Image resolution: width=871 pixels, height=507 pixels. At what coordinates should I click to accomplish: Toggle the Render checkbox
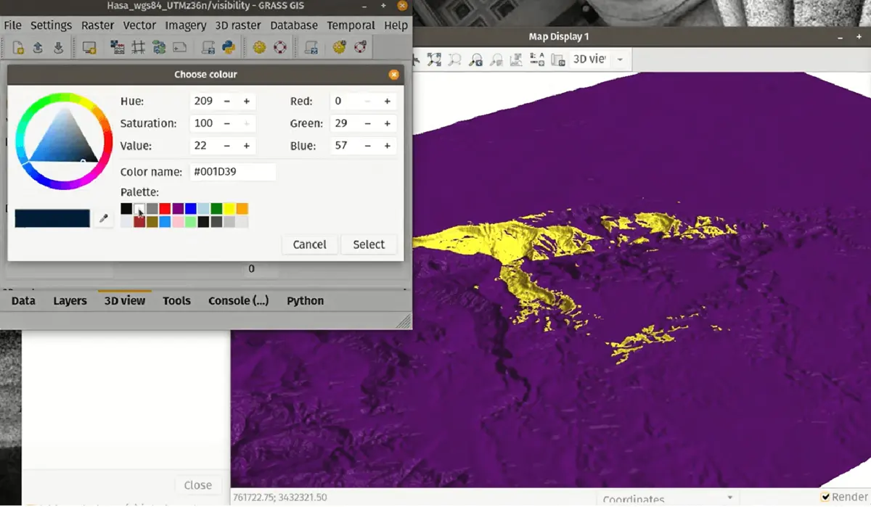826,497
